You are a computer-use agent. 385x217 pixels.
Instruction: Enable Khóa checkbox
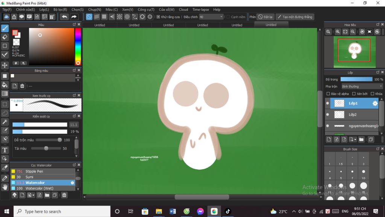(x=373, y=94)
